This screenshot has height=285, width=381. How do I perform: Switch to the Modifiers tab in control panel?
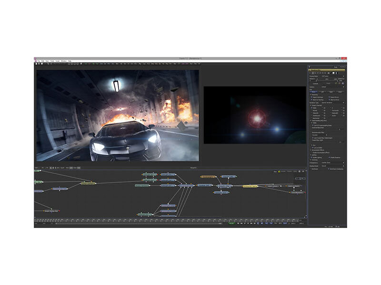point(342,67)
